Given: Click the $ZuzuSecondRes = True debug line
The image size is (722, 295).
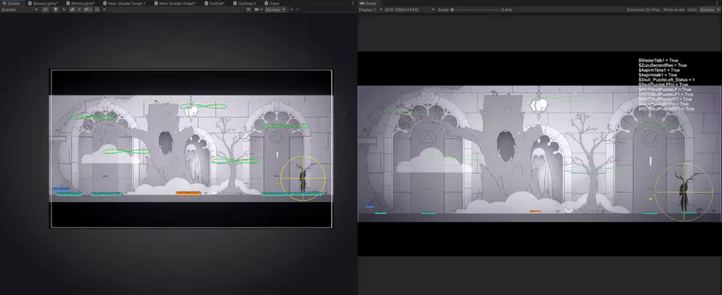Looking at the screenshot, I should coord(662,66).
